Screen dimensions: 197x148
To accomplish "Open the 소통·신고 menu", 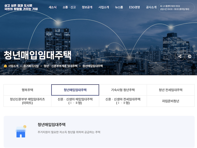I will (69, 7).
